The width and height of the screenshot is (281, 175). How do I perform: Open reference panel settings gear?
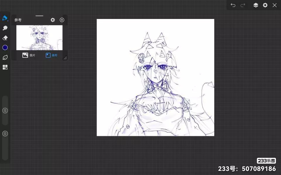(53, 20)
